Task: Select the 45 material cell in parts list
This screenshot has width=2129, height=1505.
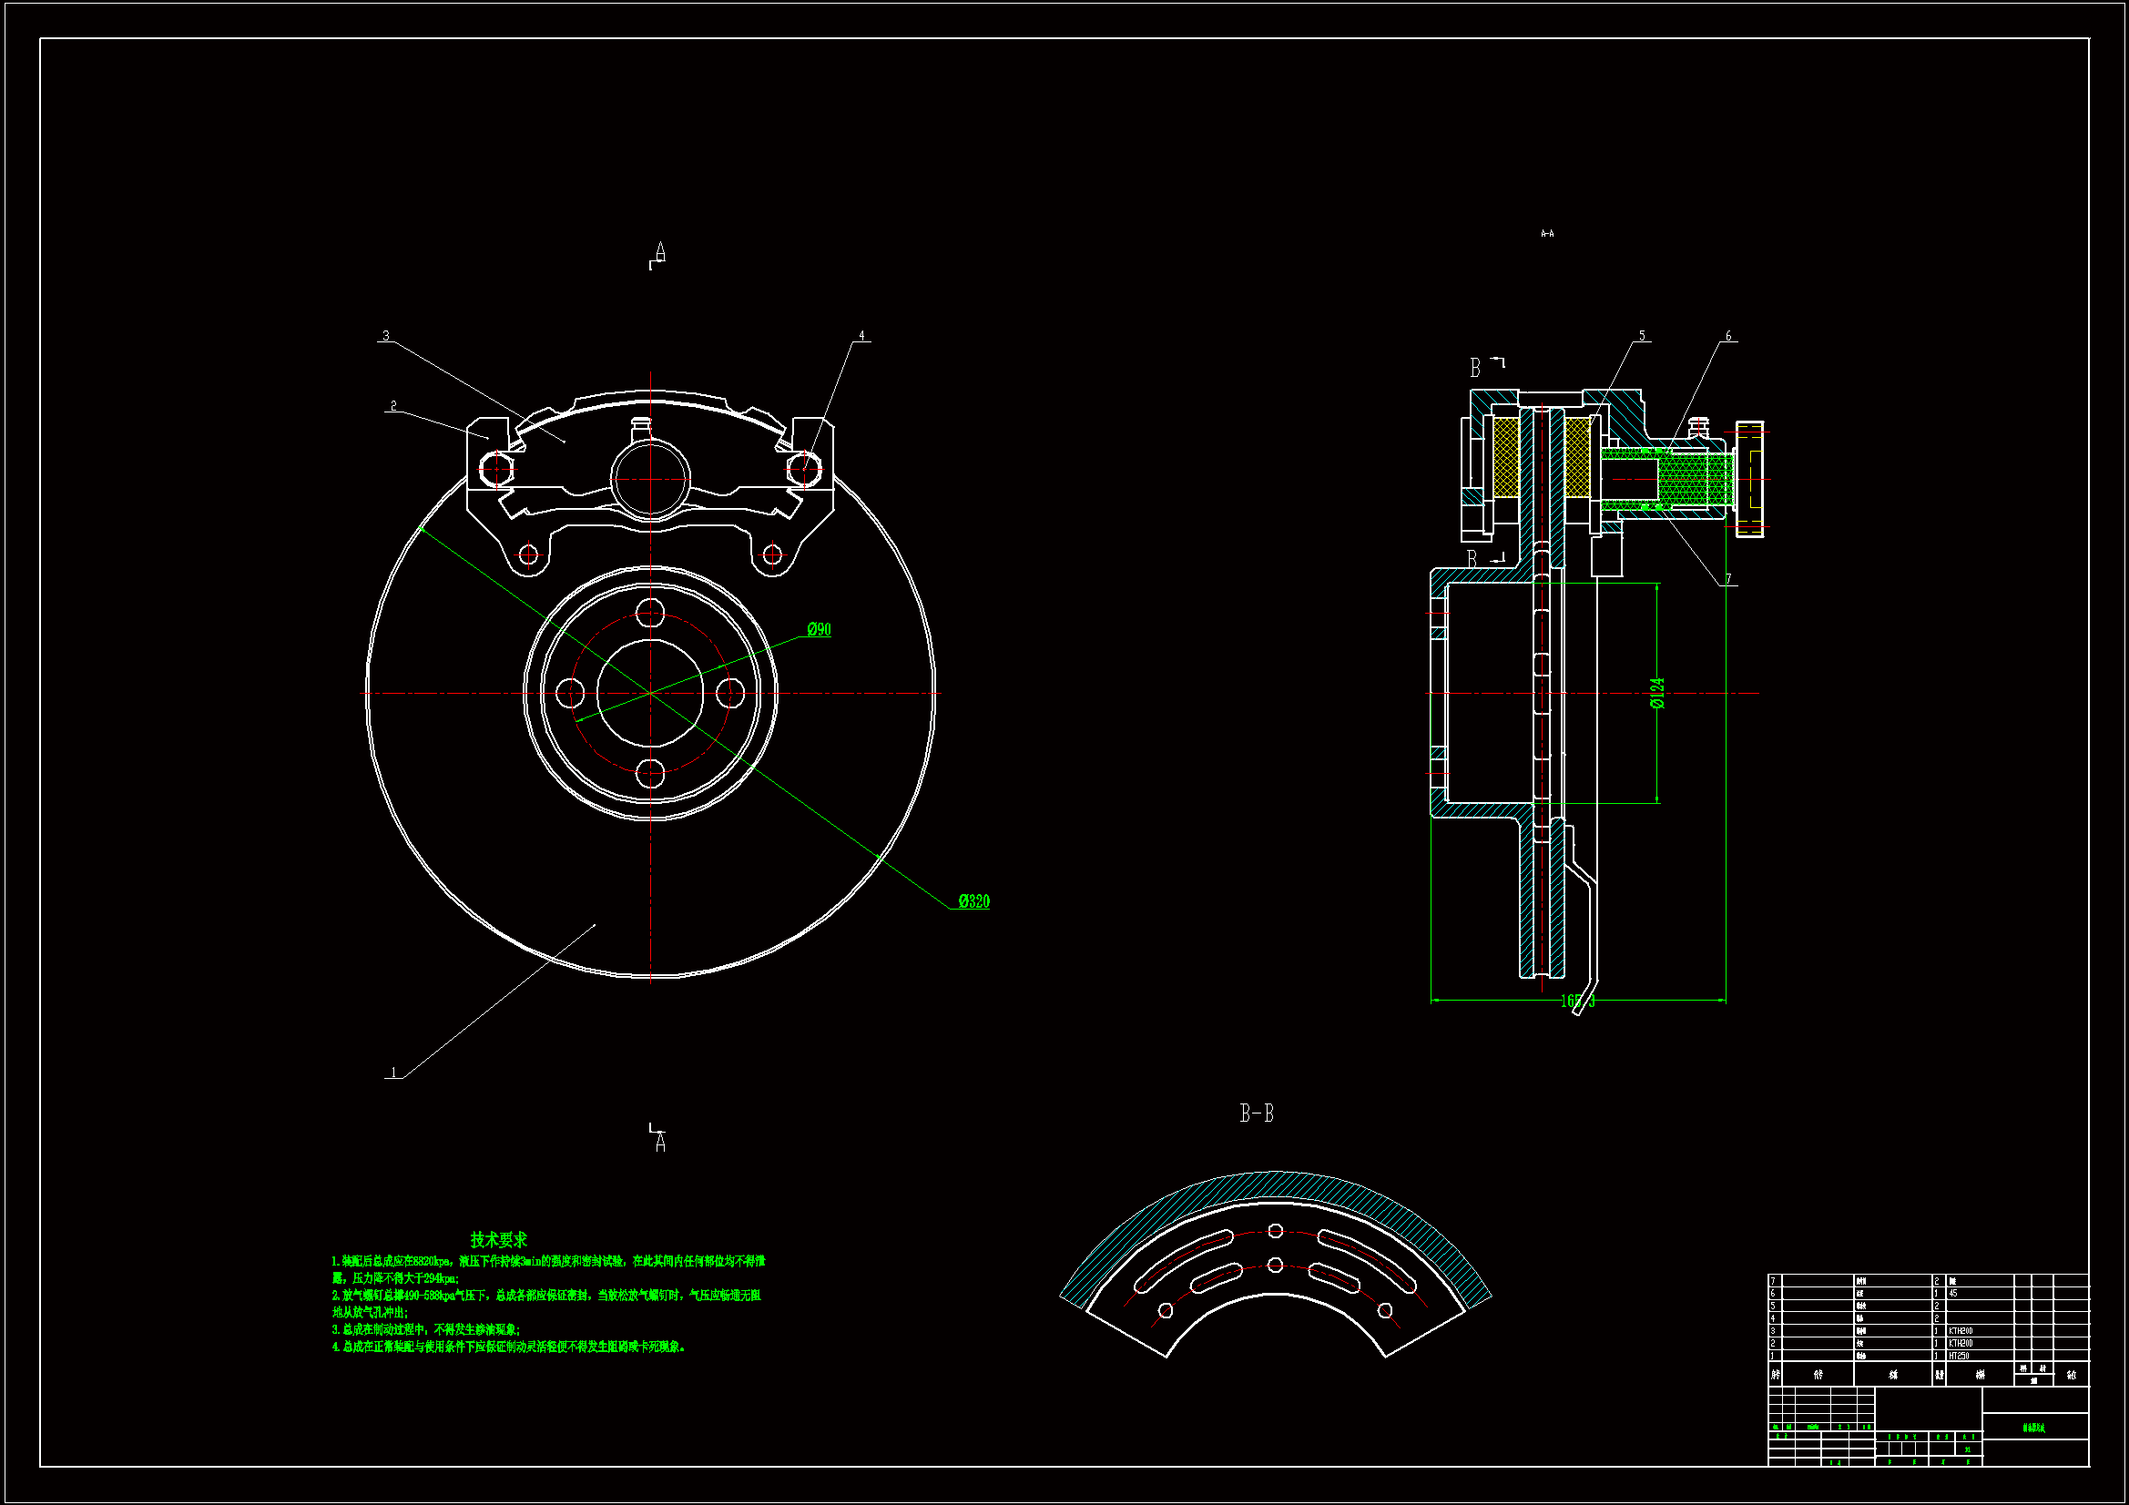Action: (x=1953, y=1293)
